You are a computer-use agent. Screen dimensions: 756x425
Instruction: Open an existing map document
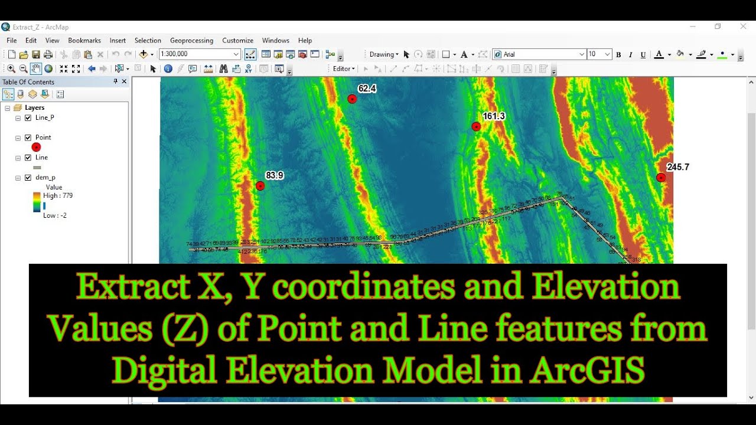pyautogui.click(x=24, y=54)
